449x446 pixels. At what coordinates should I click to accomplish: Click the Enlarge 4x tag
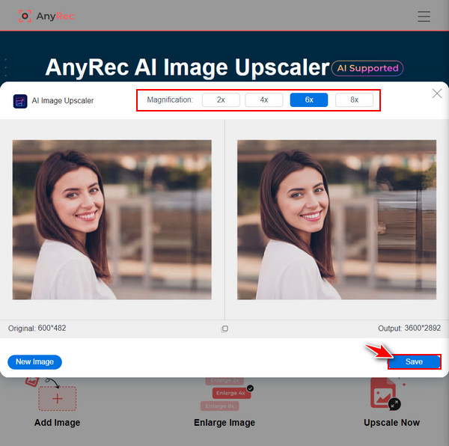pos(230,393)
